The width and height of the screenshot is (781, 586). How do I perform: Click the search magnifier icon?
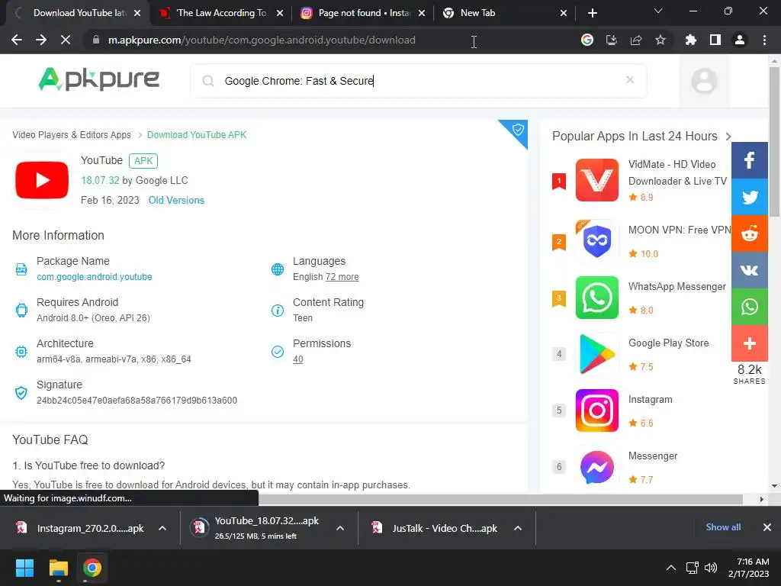(x=208, y=81)
